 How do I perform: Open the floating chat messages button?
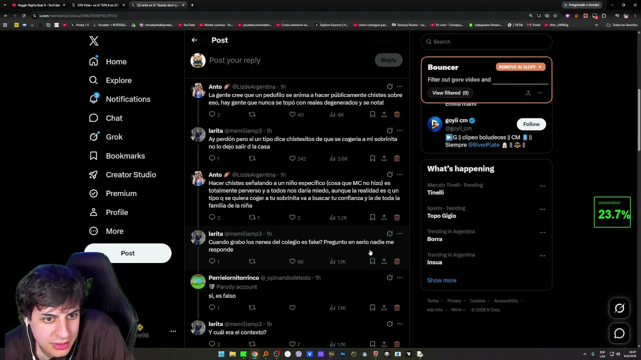click(619, 333)
